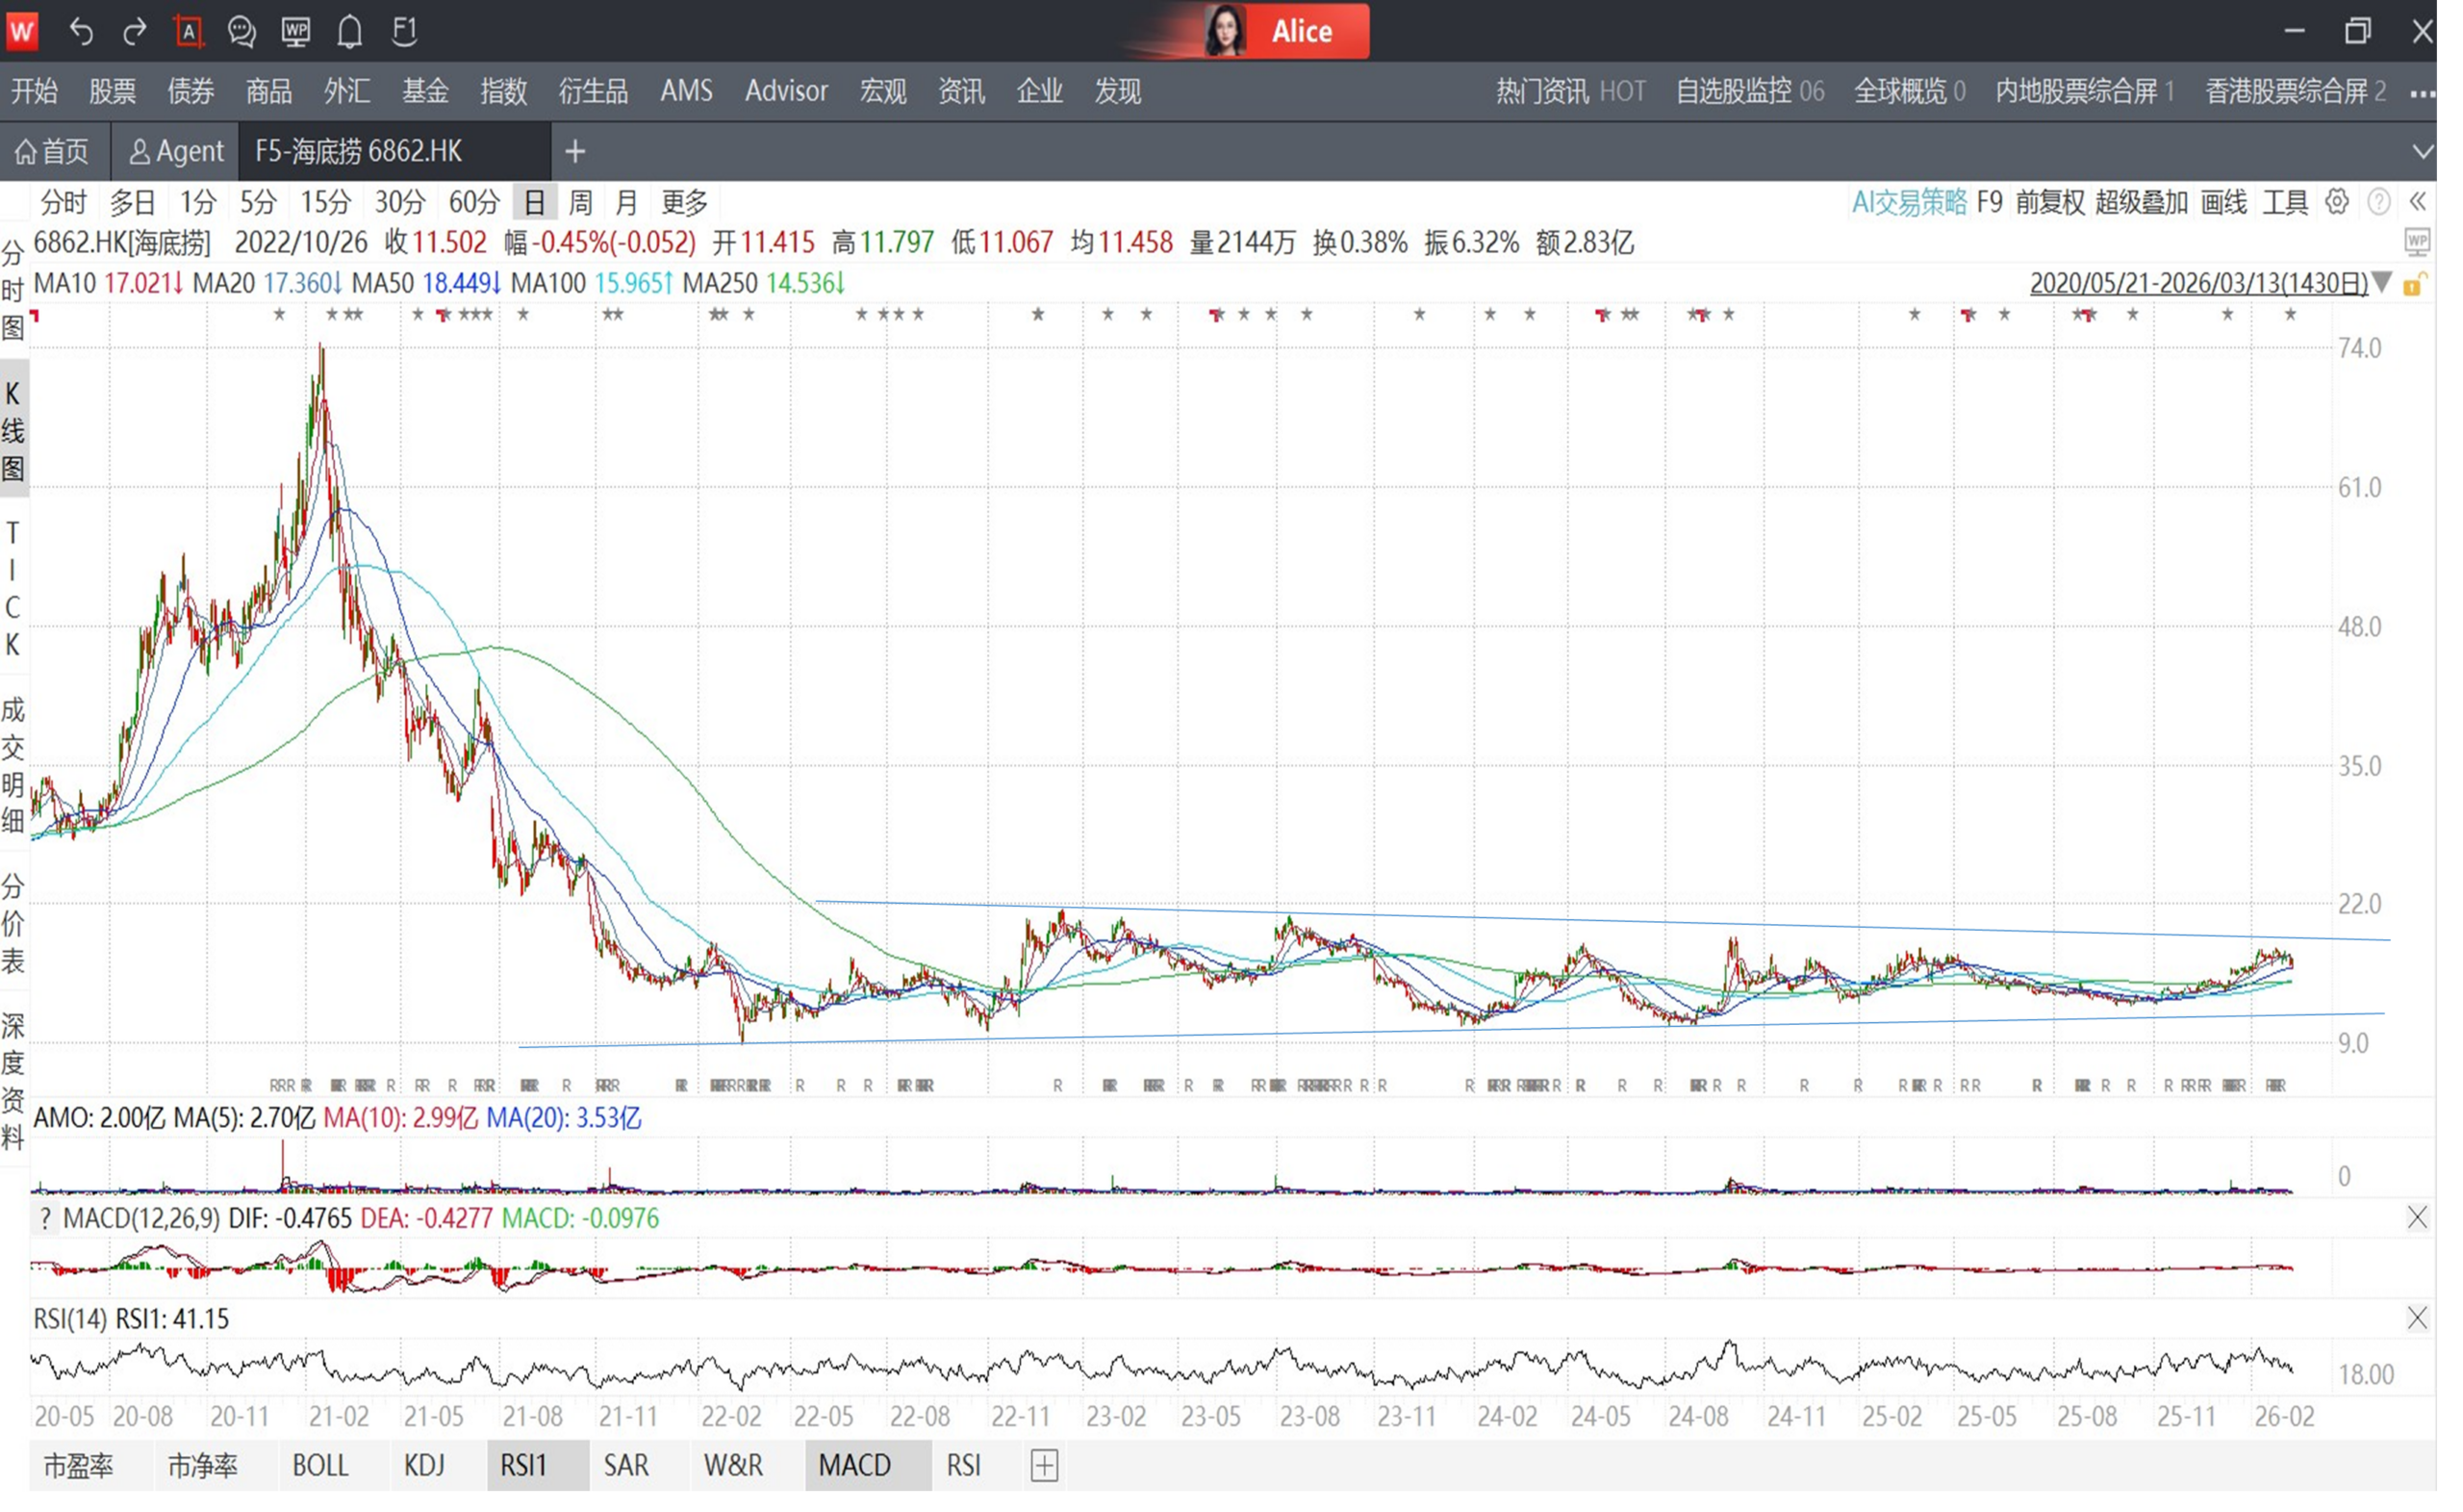Open the 衍生品 menu
The height and width of the screenshot is (1512, 2463).
coord(593,91)
